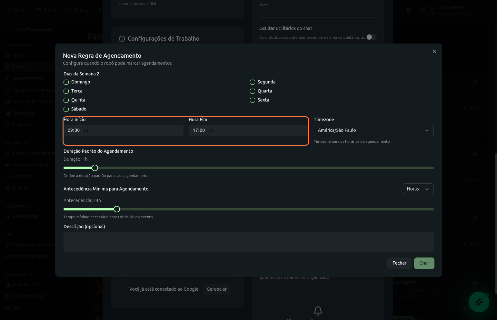The width and height of the screenshot is (497, 320).
Task: Click the notification bell icon
Action: click(318, 311)
